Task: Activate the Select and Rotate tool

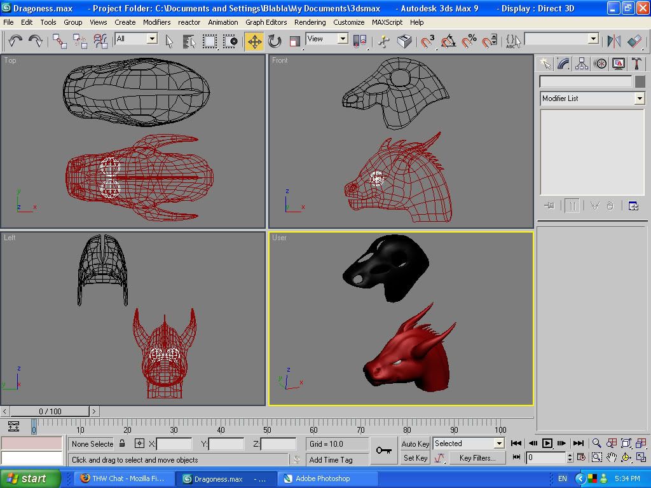Action: [275, 41]
